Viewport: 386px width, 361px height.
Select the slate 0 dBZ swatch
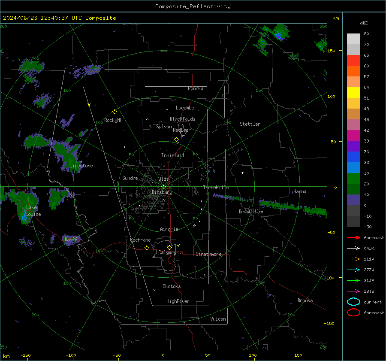[x=353, y=200]
